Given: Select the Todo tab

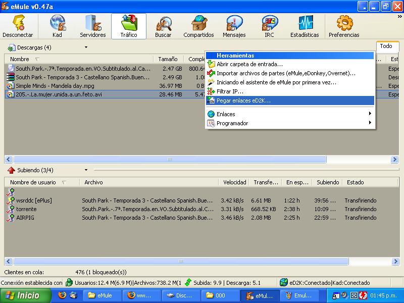Looking at the screenshot, I should pyautogui.click(x=387, y=46).
